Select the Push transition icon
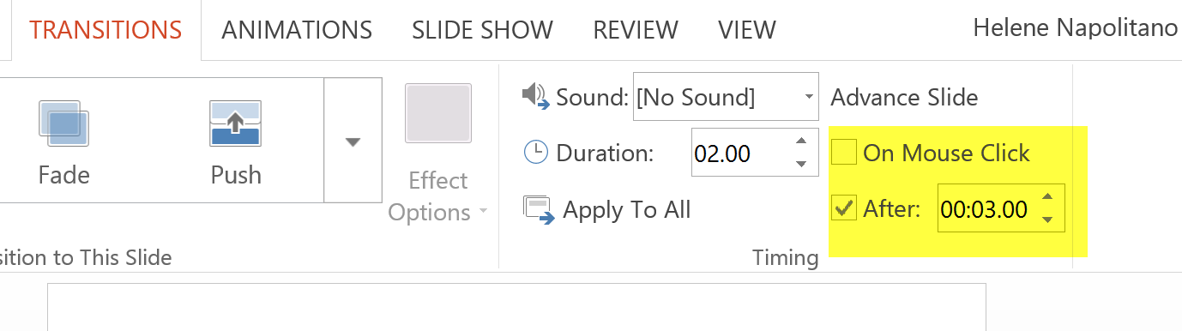Image resolution: width=1182 pixels, height=331 pixels. point(236,122)
